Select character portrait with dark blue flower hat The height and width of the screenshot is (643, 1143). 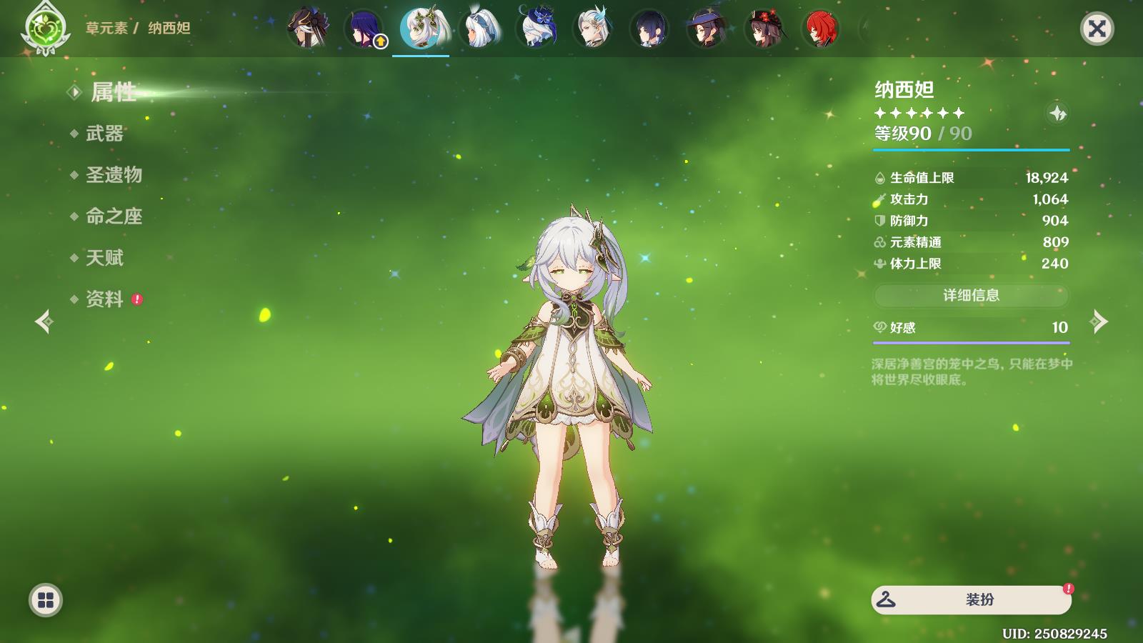(536, 29)
